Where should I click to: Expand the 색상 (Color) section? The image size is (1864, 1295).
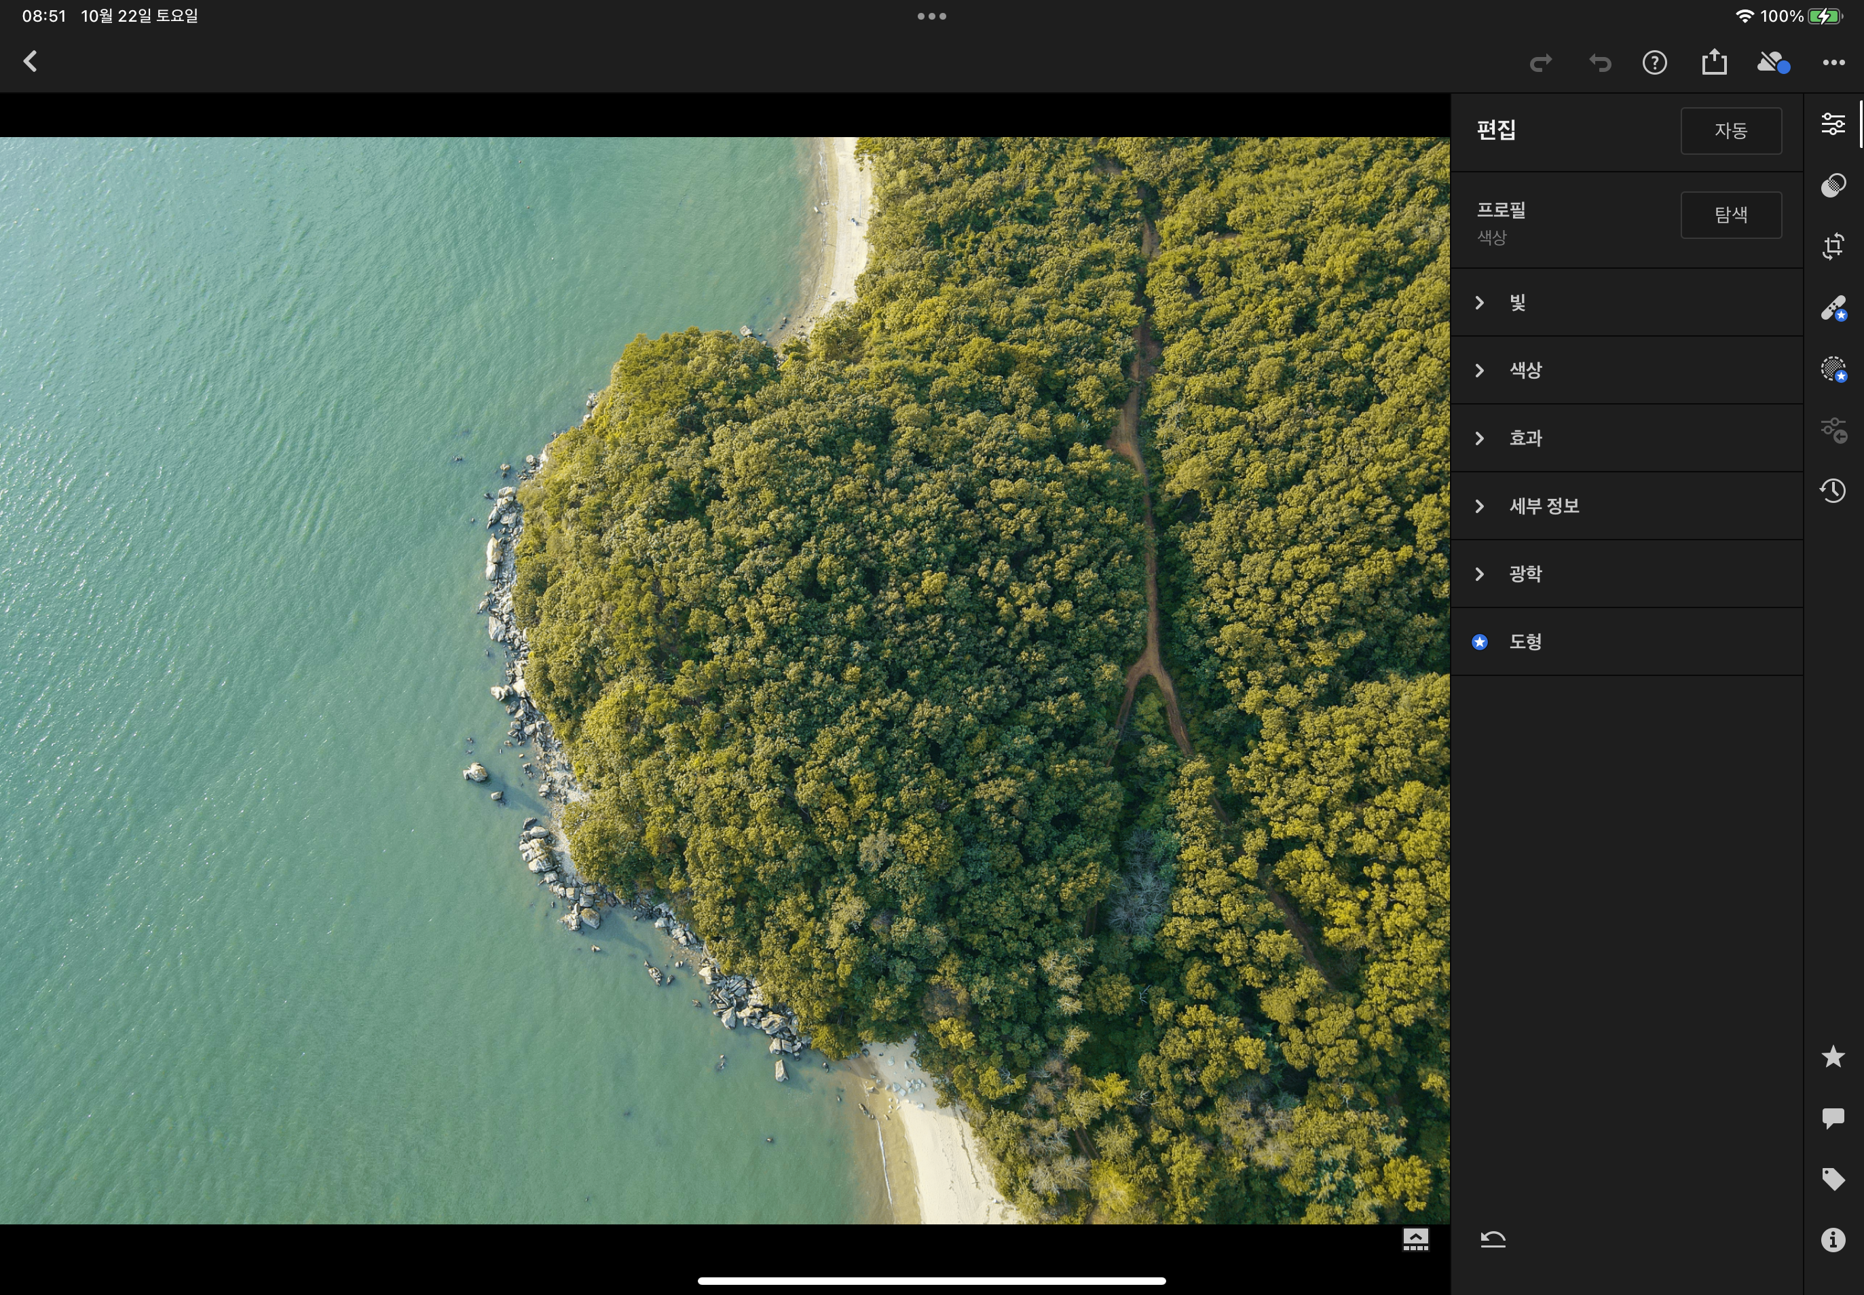(1524, 370)
